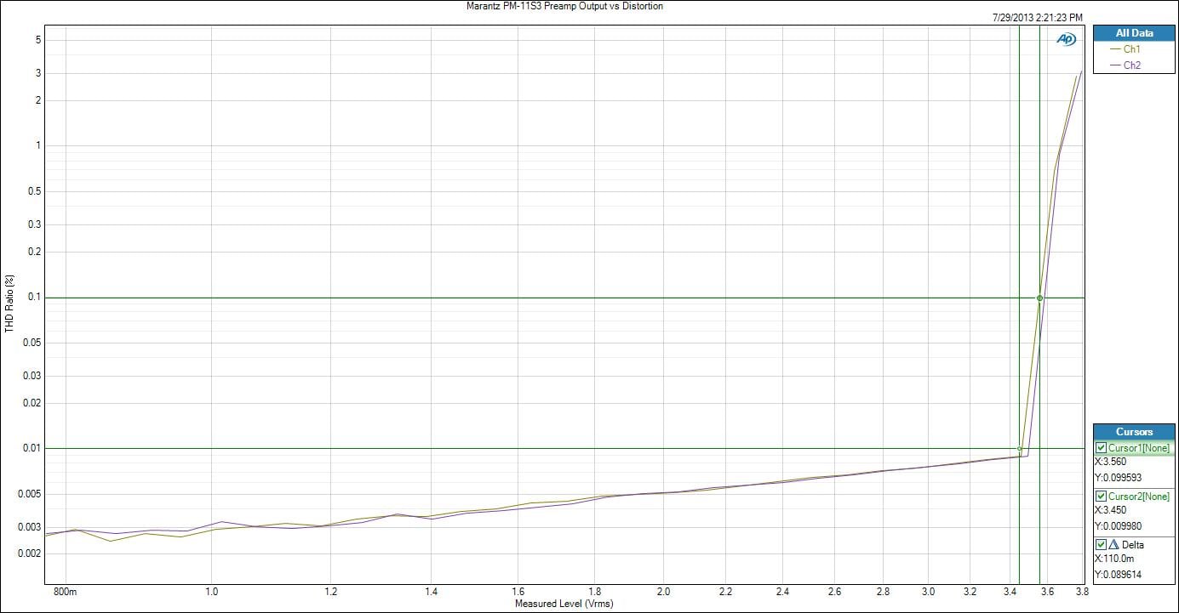Grab Cursor2 marker at 0.01% THD
The height and width of the screenshot is (613, 1179).
coord(1019,448)
